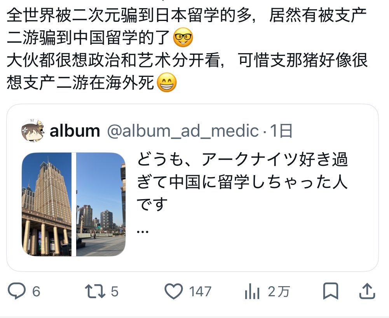
Task: Like the tweet with the heart icon
Action: pos(174,291)
